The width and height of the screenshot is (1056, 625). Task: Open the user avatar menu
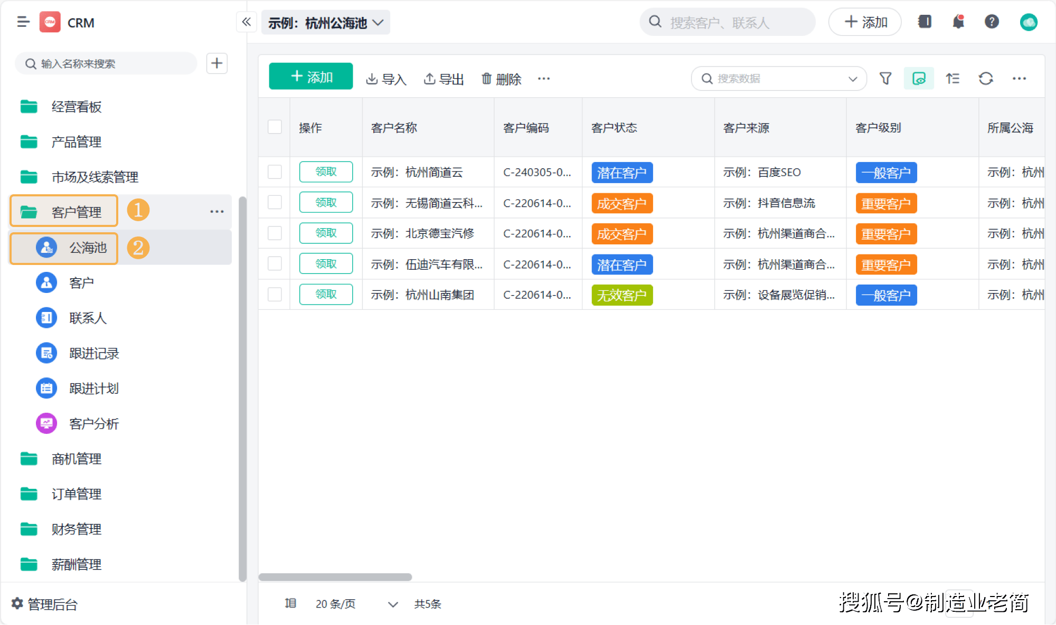tap(1029, 22)
